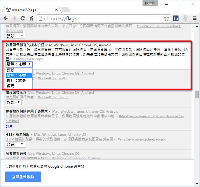The image size is (200, 187).
Task: Bookmark this page with the star
Action: (166, 18)
